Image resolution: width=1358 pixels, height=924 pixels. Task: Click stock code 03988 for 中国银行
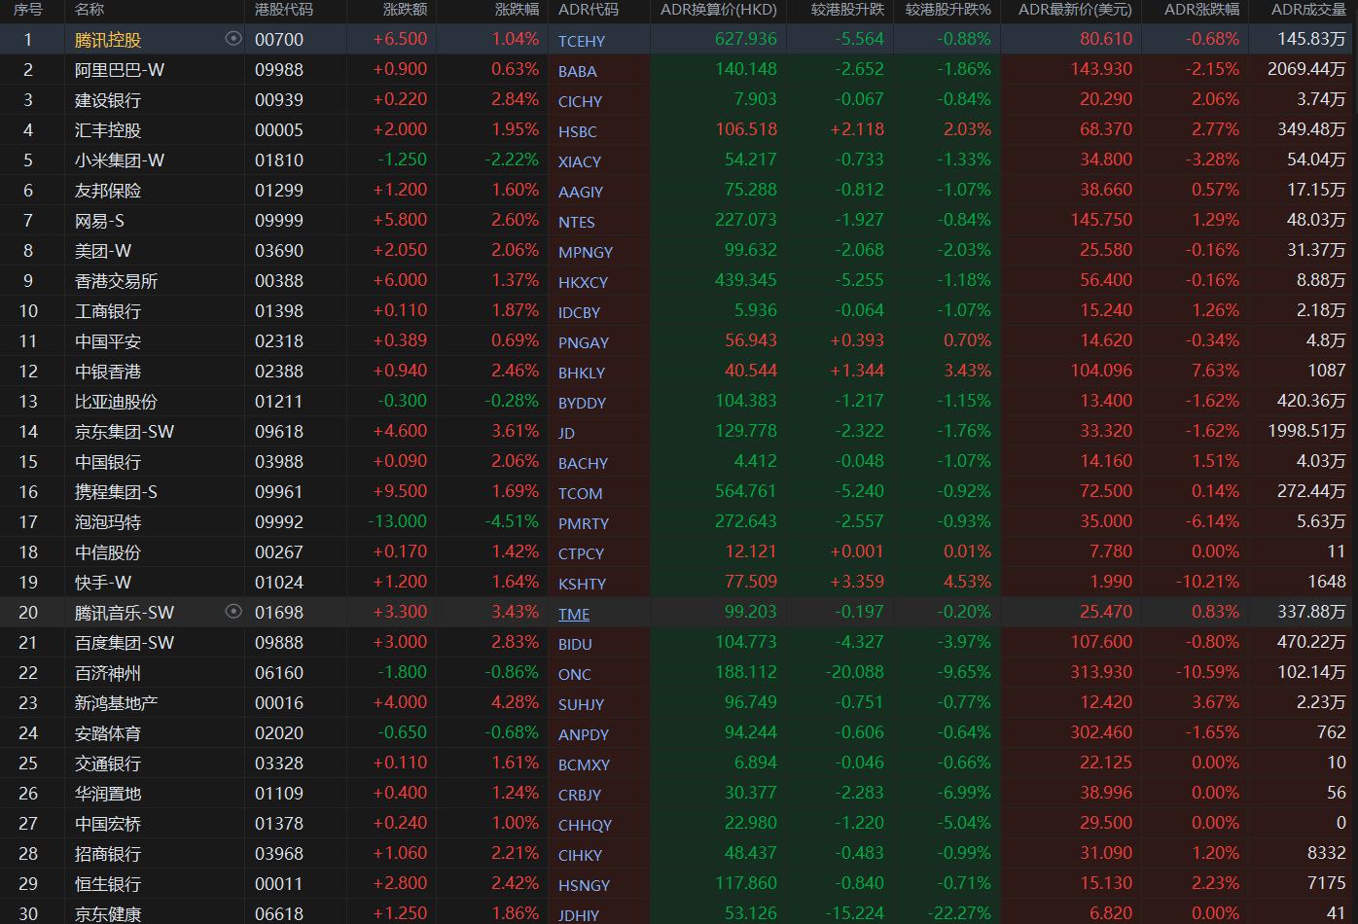point(279,461)
